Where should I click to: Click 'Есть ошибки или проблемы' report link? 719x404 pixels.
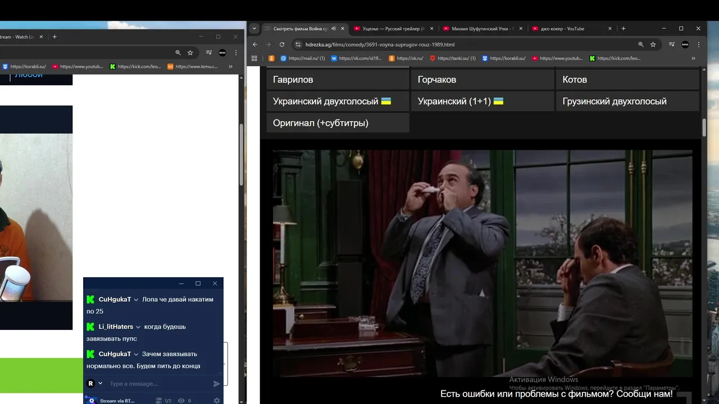coord(556,394)
